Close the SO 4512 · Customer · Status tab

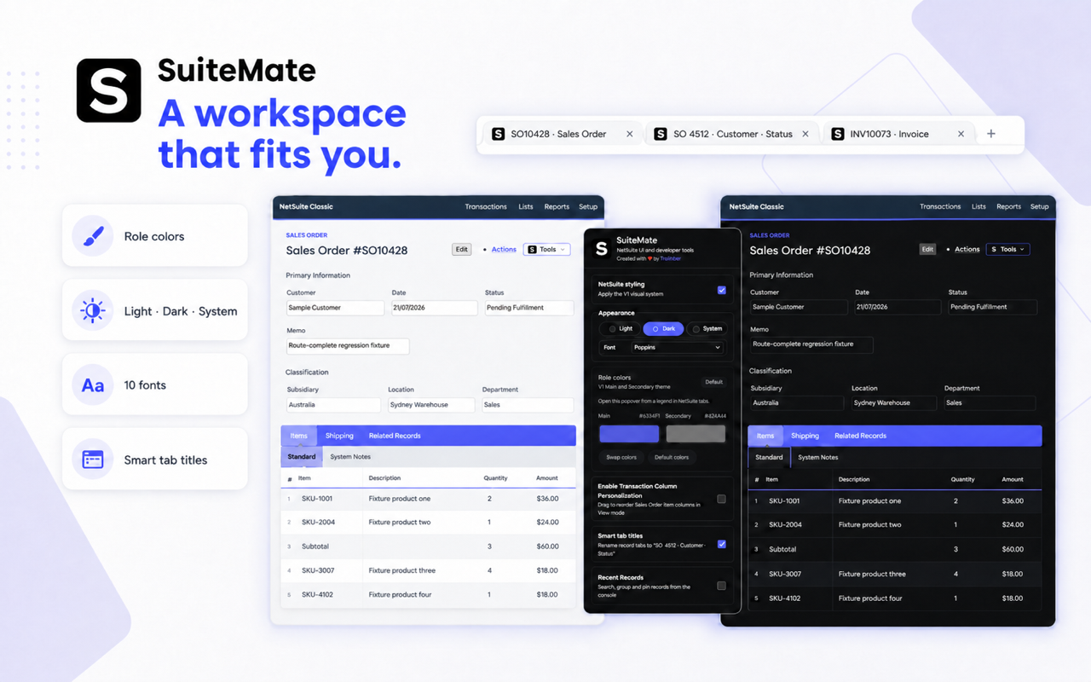point(805,134)
